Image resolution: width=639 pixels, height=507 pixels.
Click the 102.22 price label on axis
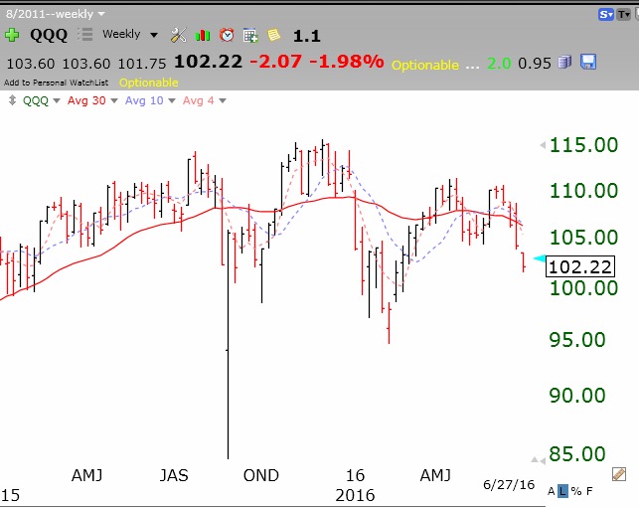coord(580,267)
